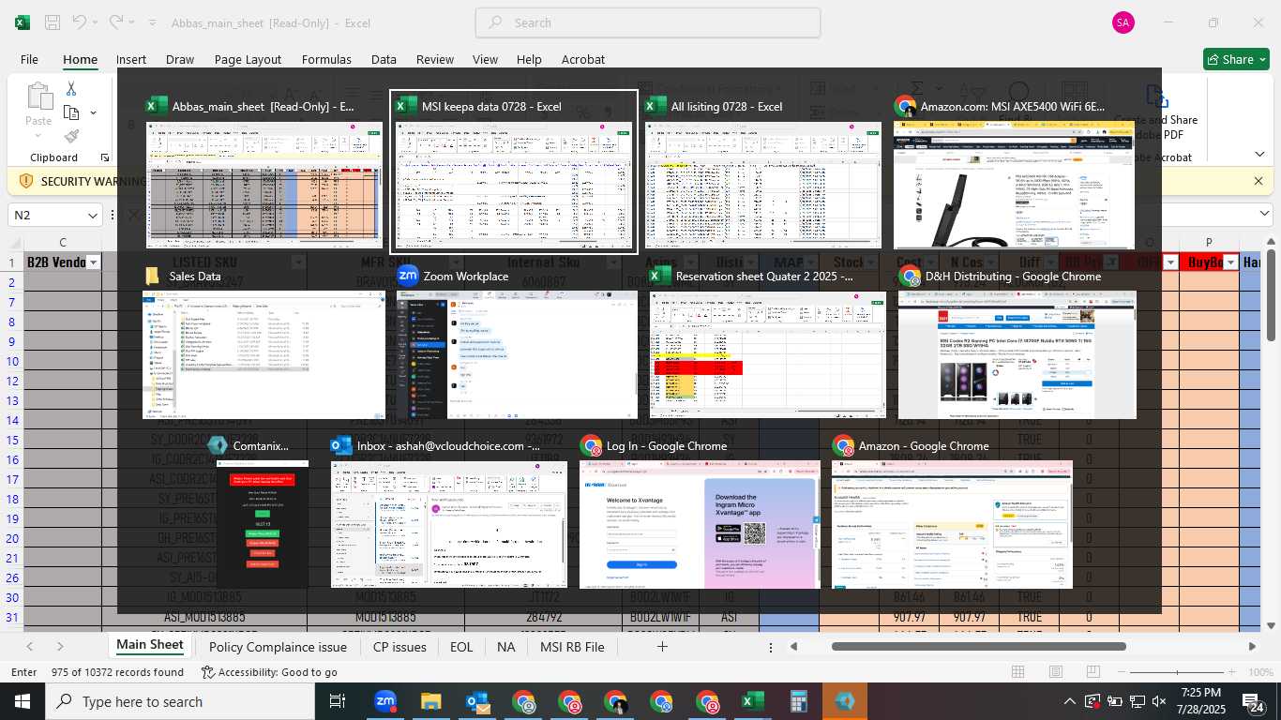Open Policy Complaince issue sheet tab

point(278,647)
